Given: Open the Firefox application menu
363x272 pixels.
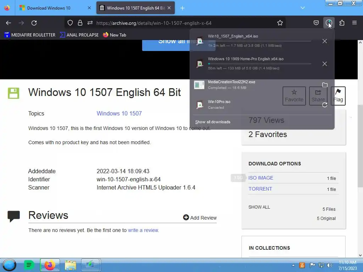Looking at the screenshot, I should pyautogui.click(x=354, y=23).
